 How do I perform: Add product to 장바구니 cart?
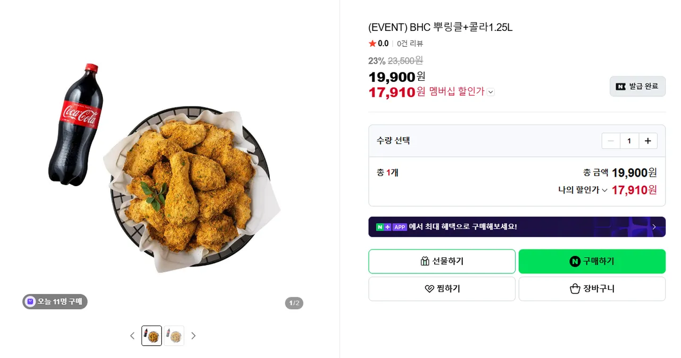(x=592, y=289)
